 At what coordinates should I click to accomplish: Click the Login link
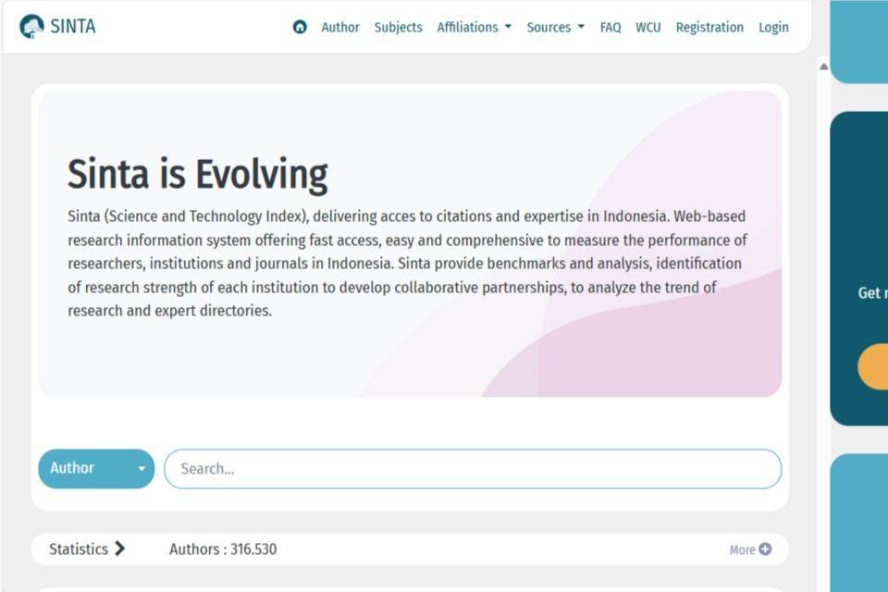tap(773, 27)
